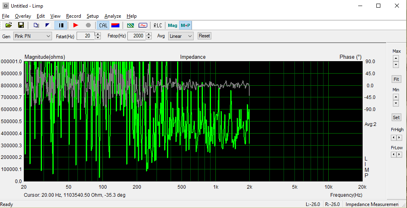The image size is (407, 208).
Task: Raise Min with its up arrow
Action: 396,97
